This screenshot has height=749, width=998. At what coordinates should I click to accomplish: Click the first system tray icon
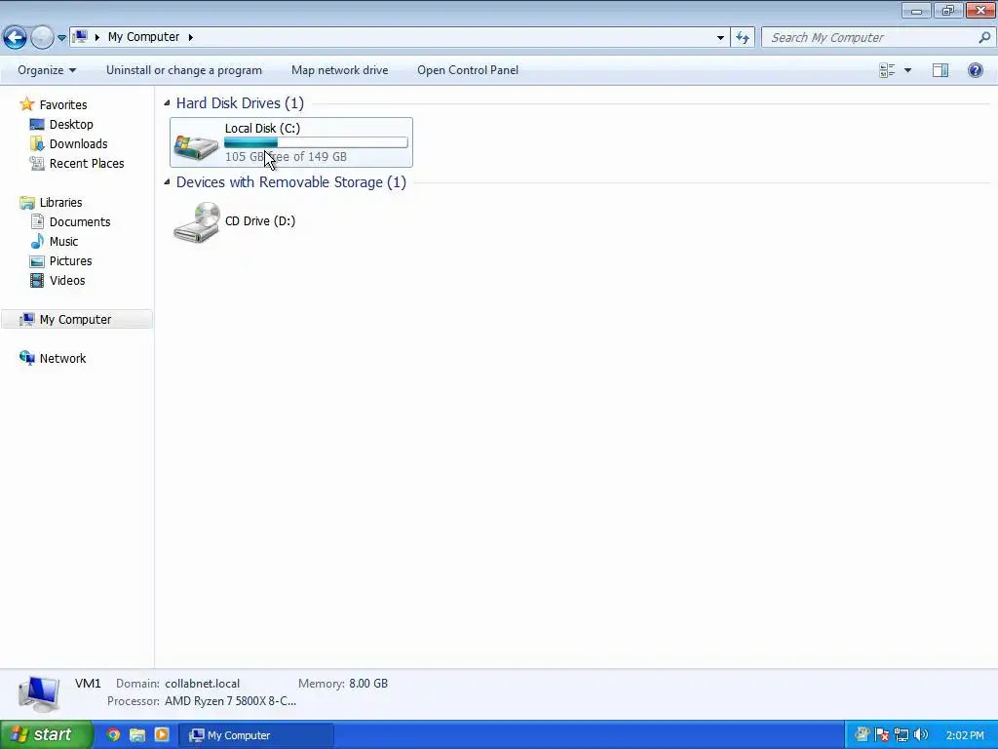(863, 735)
